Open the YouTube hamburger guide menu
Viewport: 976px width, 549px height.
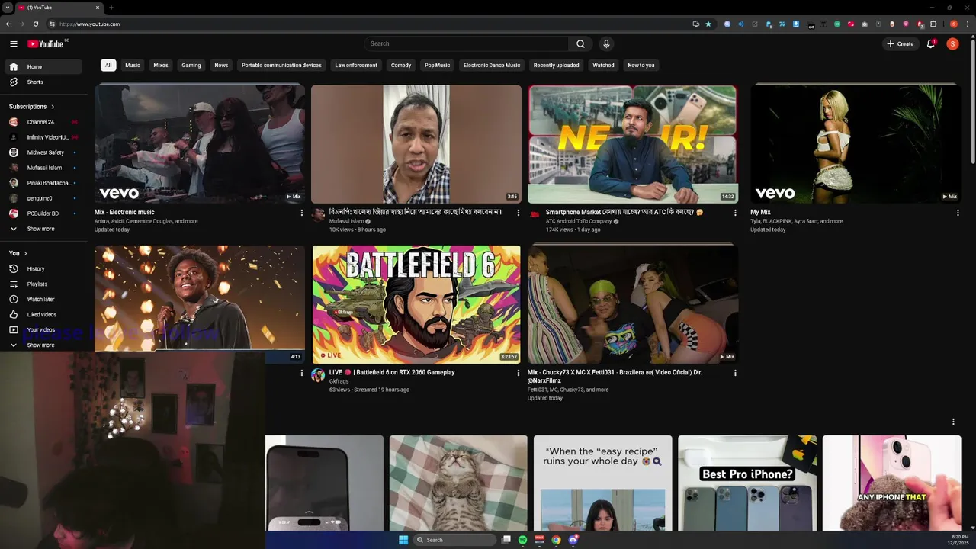pyautogui.click(x=13, y=43)
